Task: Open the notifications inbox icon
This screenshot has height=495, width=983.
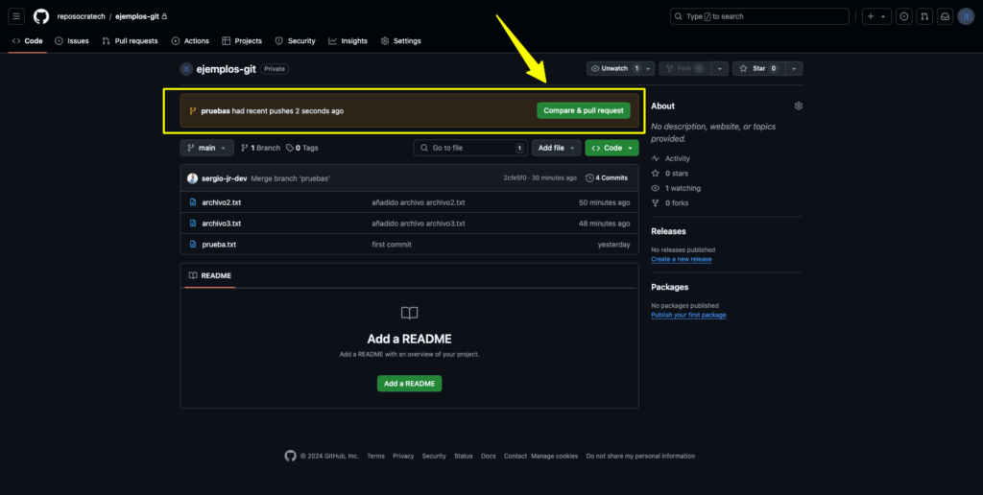Action: tap(945, 16)
